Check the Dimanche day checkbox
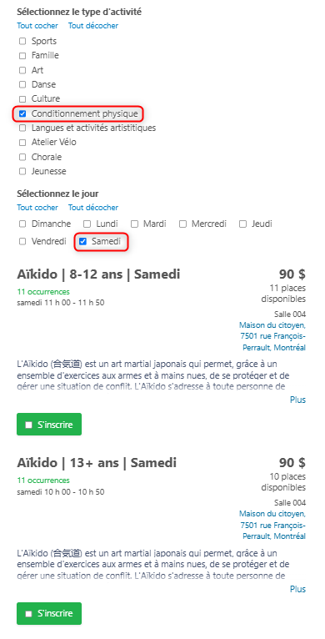This screenshot has height=639, width=325. (22, 224)
